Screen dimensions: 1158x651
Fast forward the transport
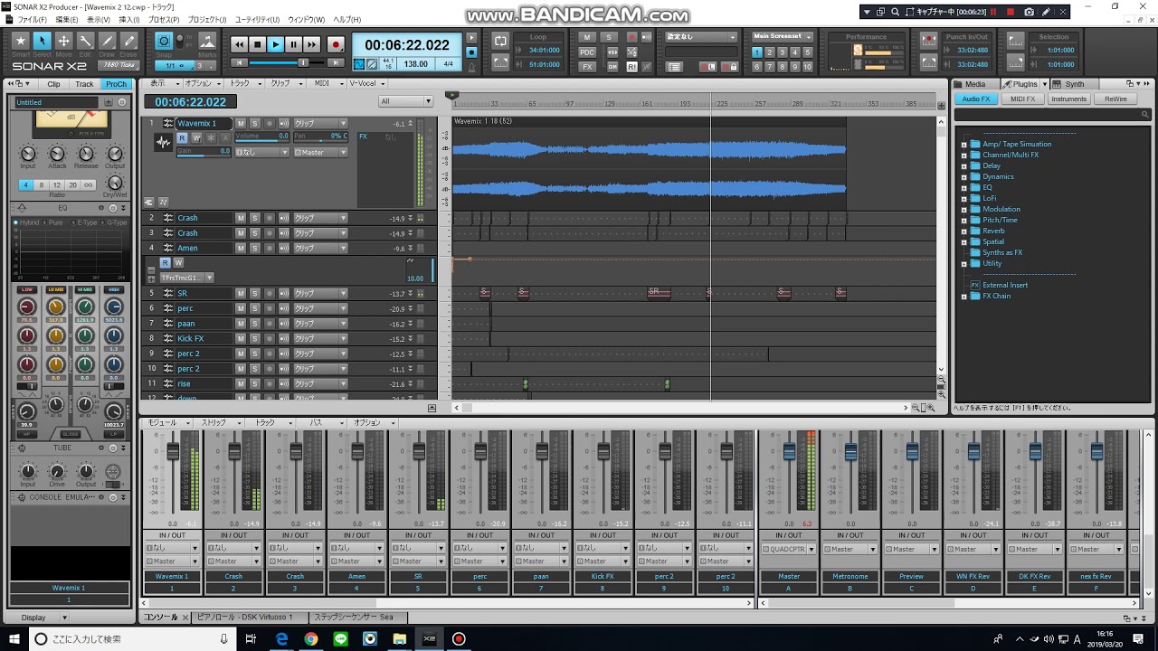[x=311, y=44]
